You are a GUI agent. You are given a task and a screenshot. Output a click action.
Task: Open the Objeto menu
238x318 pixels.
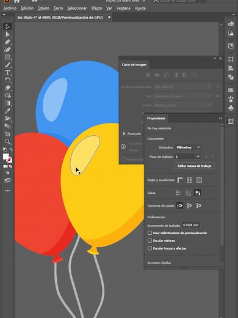(x=43, y=9)
